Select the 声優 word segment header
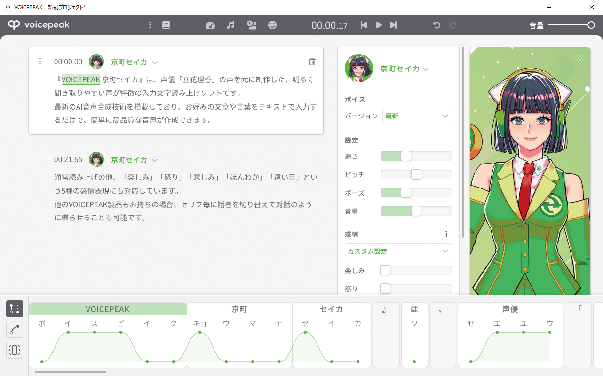603x376 pixels. [x=510, y=309]
